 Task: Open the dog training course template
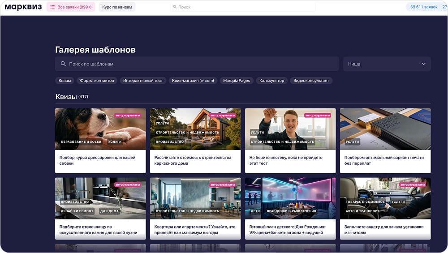[100, 141]
